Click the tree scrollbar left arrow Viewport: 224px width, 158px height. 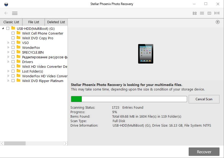(x=2, y=143)
